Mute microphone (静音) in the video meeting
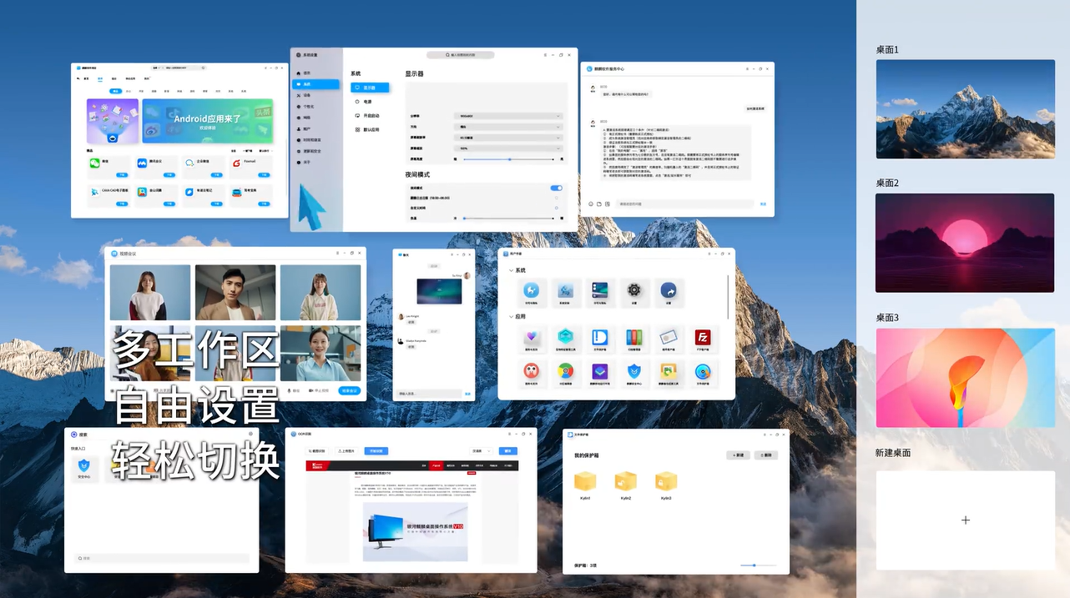This screenshot has width=1070, height=598. (293, 390)
